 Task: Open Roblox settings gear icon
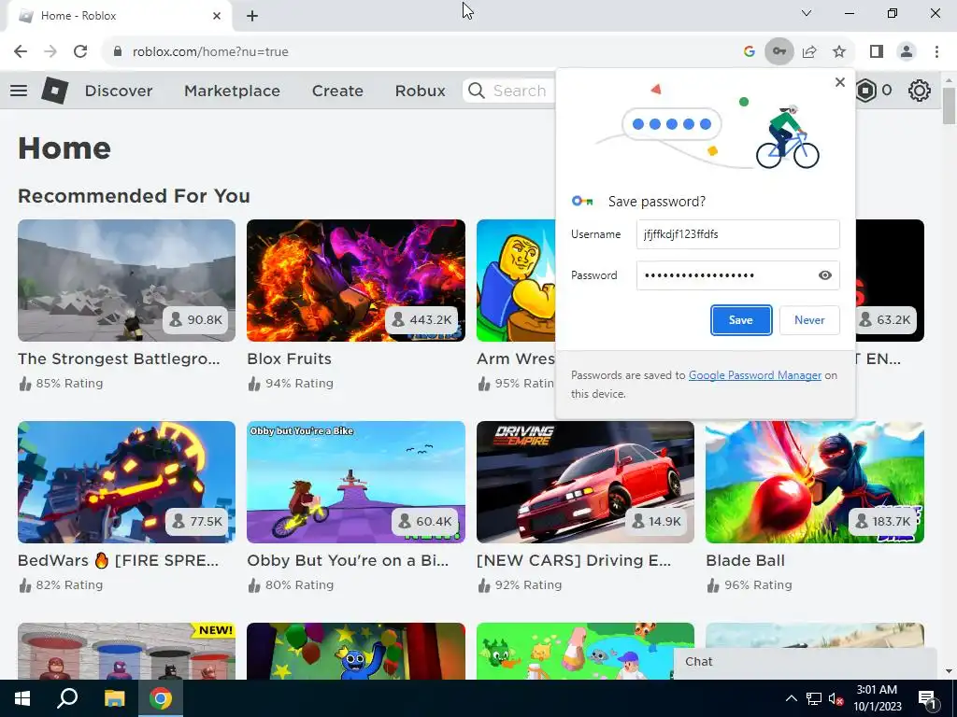[x=920, y=91]
